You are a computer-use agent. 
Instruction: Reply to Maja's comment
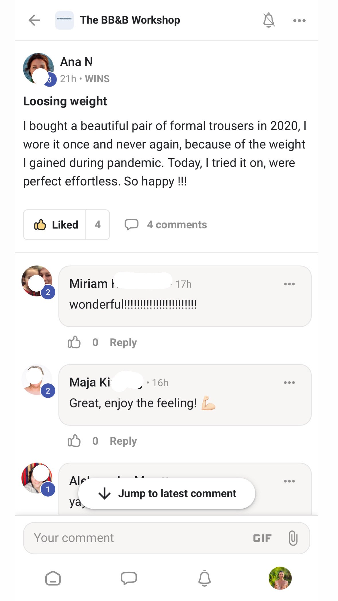click(123, 441)
